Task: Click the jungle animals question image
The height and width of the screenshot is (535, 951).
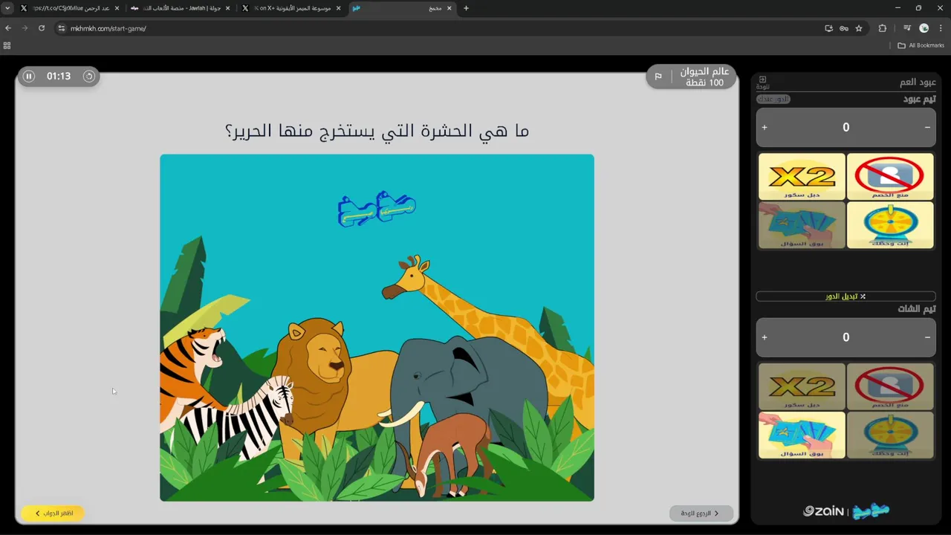Action: [377, 328]
